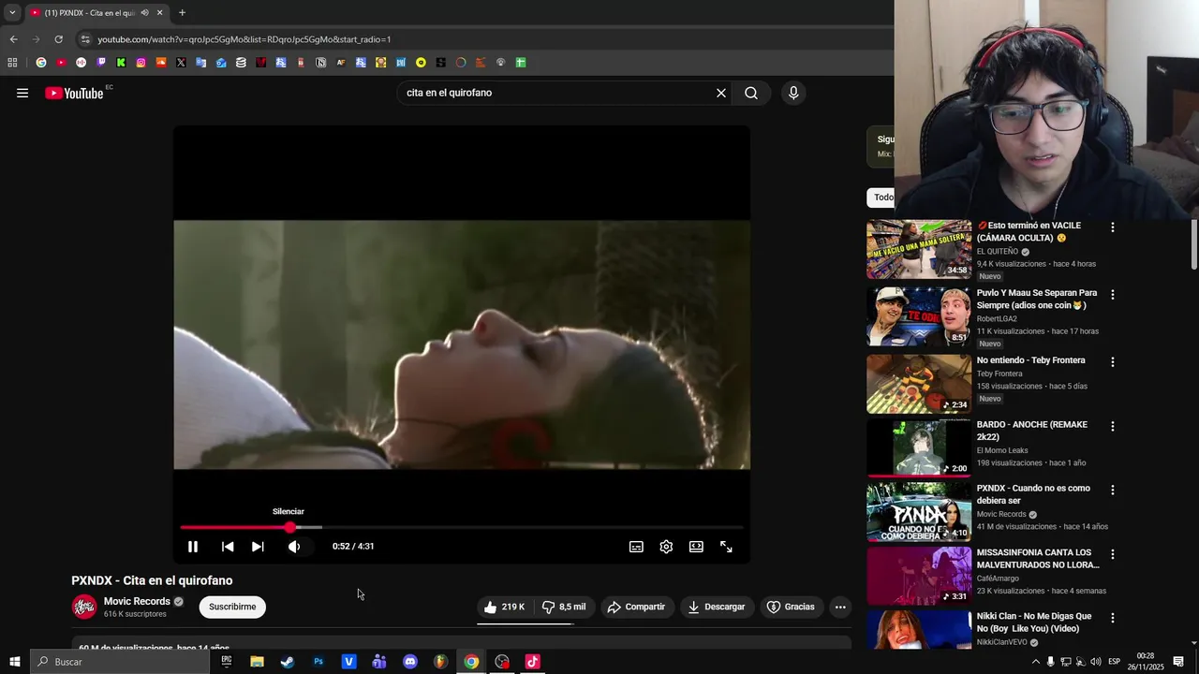Open more actions three-dot menu under video
1199x674 pixels.
tap(840, 607)
